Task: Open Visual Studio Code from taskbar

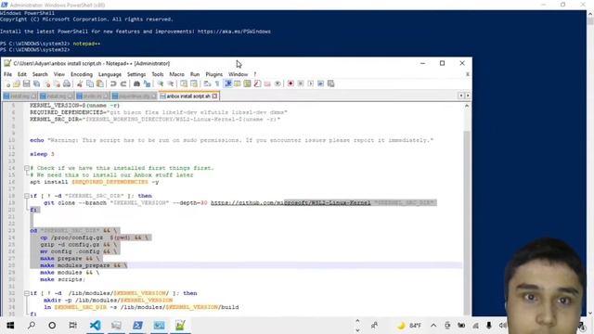Action: (x=95, y=326)
